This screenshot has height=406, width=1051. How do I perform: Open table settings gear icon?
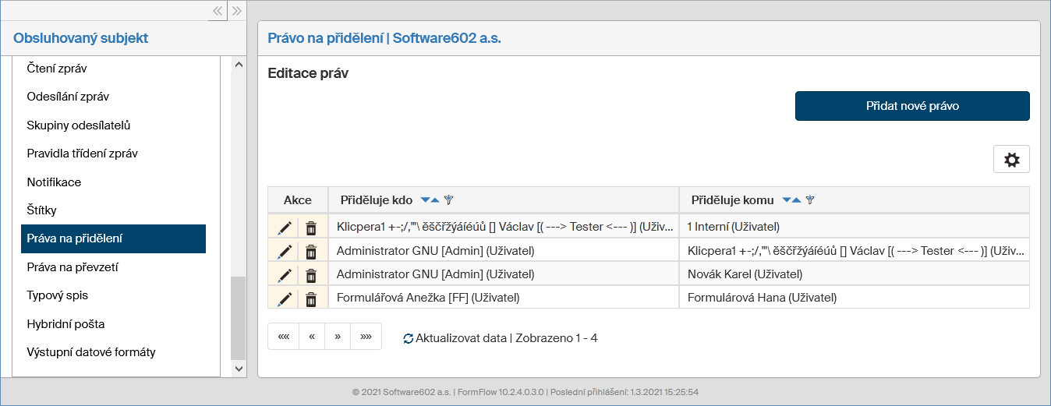1011,159
